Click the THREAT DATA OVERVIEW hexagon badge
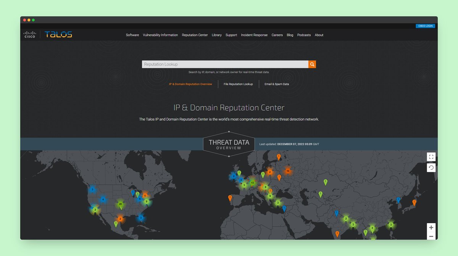This screenshot has height=256, width=458. coord(229,144)
